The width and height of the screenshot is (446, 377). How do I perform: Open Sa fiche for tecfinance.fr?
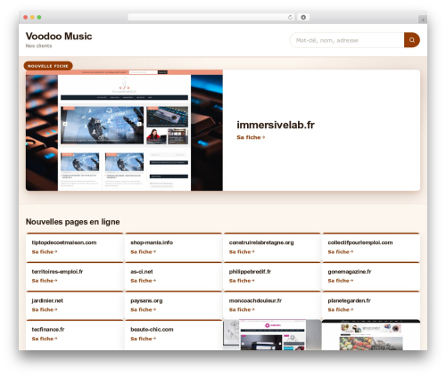click(45, 339)
